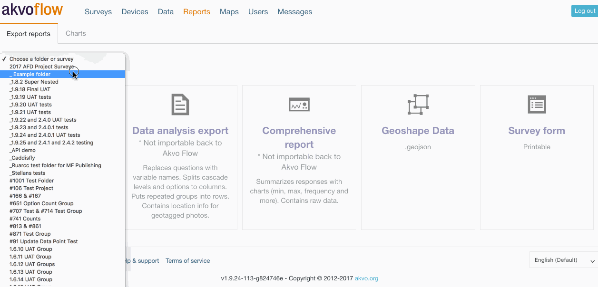The image size is (598, 287).
Task: Open the Reports section
Action: point(196,12)
